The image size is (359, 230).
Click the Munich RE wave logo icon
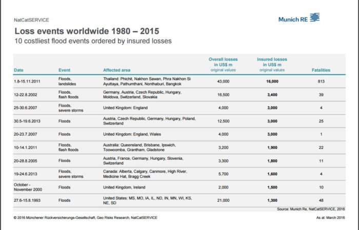coord(314,18)
